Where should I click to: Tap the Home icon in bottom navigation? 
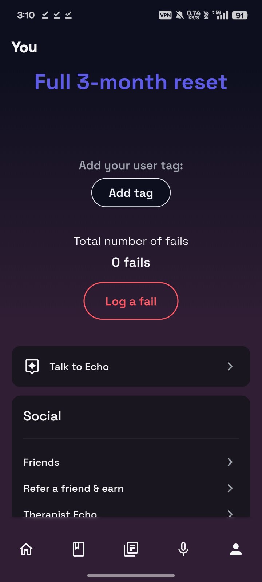(x=26, y=549)
